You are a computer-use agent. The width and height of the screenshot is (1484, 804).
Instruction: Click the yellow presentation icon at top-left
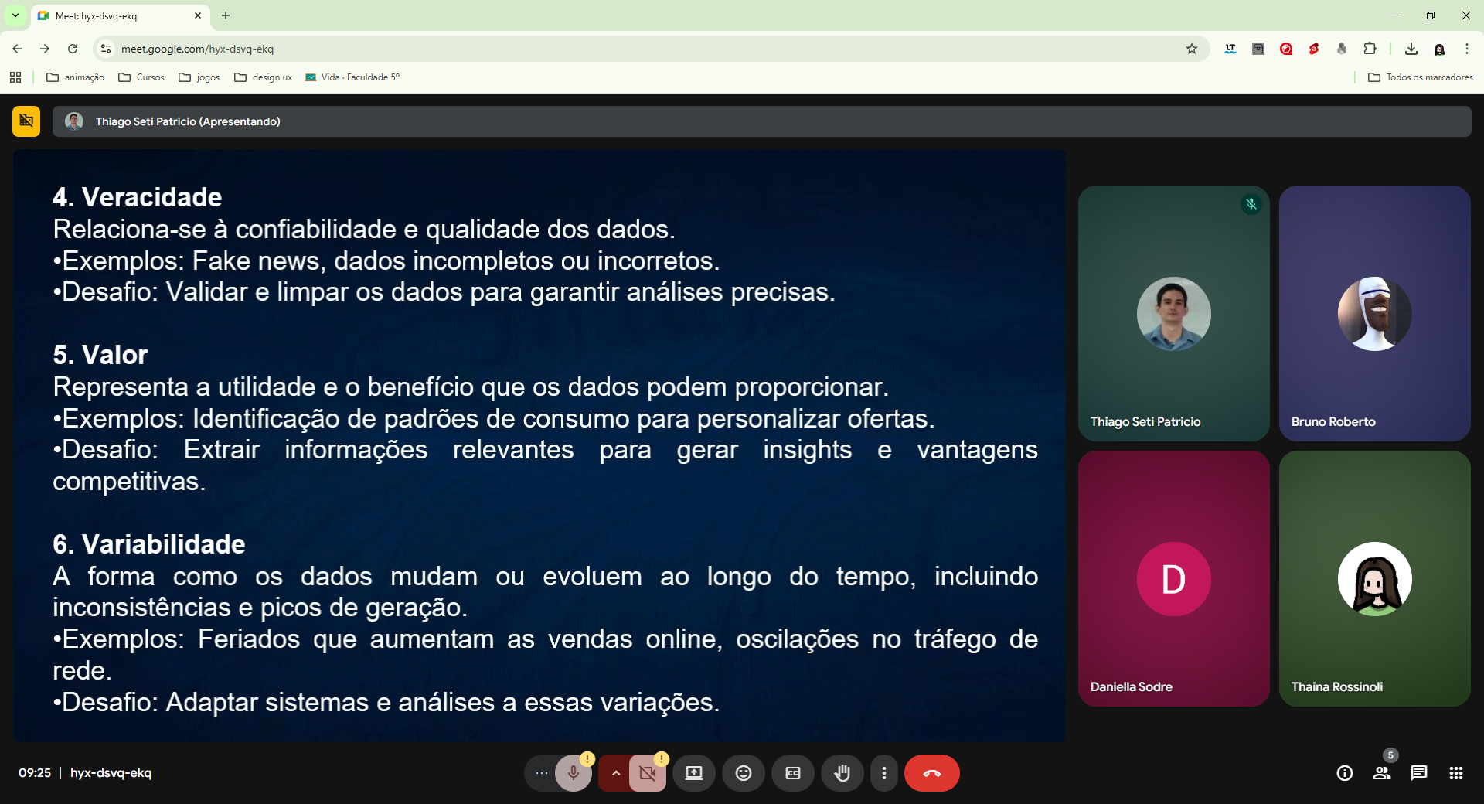pos(26,121)
